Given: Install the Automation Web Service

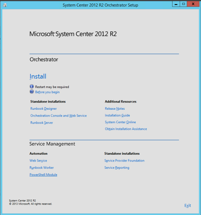Looking at the screenshot, I should pyautogui.click(x=38, y=161).
